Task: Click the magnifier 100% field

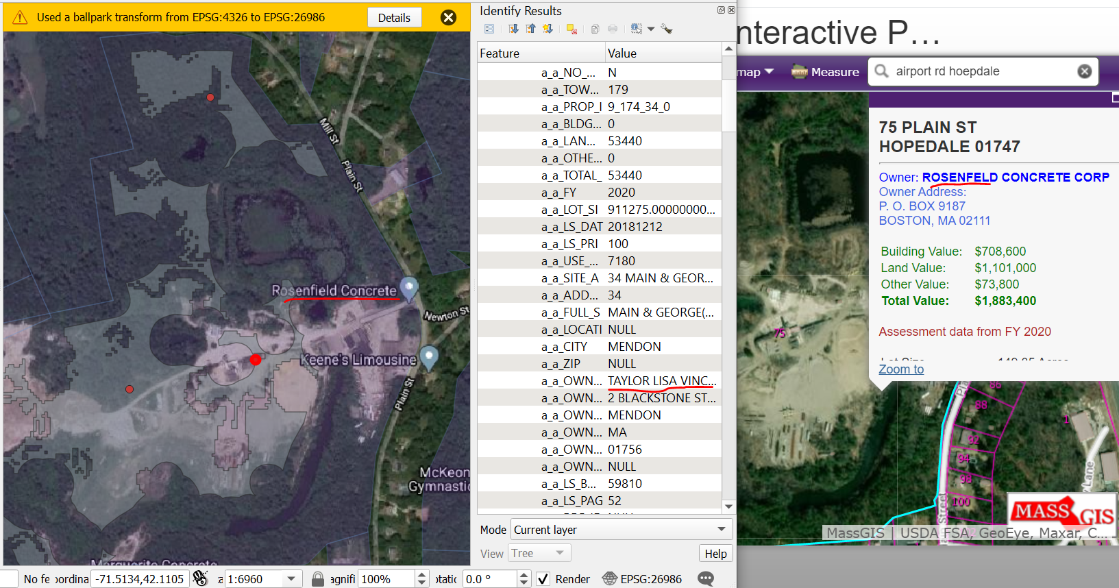Action: pos(386,579)
